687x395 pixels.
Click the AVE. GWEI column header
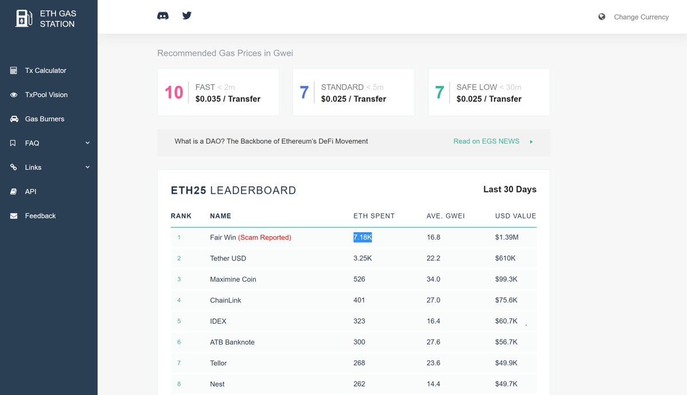[445, 216]
